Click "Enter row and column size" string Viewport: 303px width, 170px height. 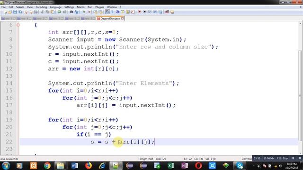163,47
